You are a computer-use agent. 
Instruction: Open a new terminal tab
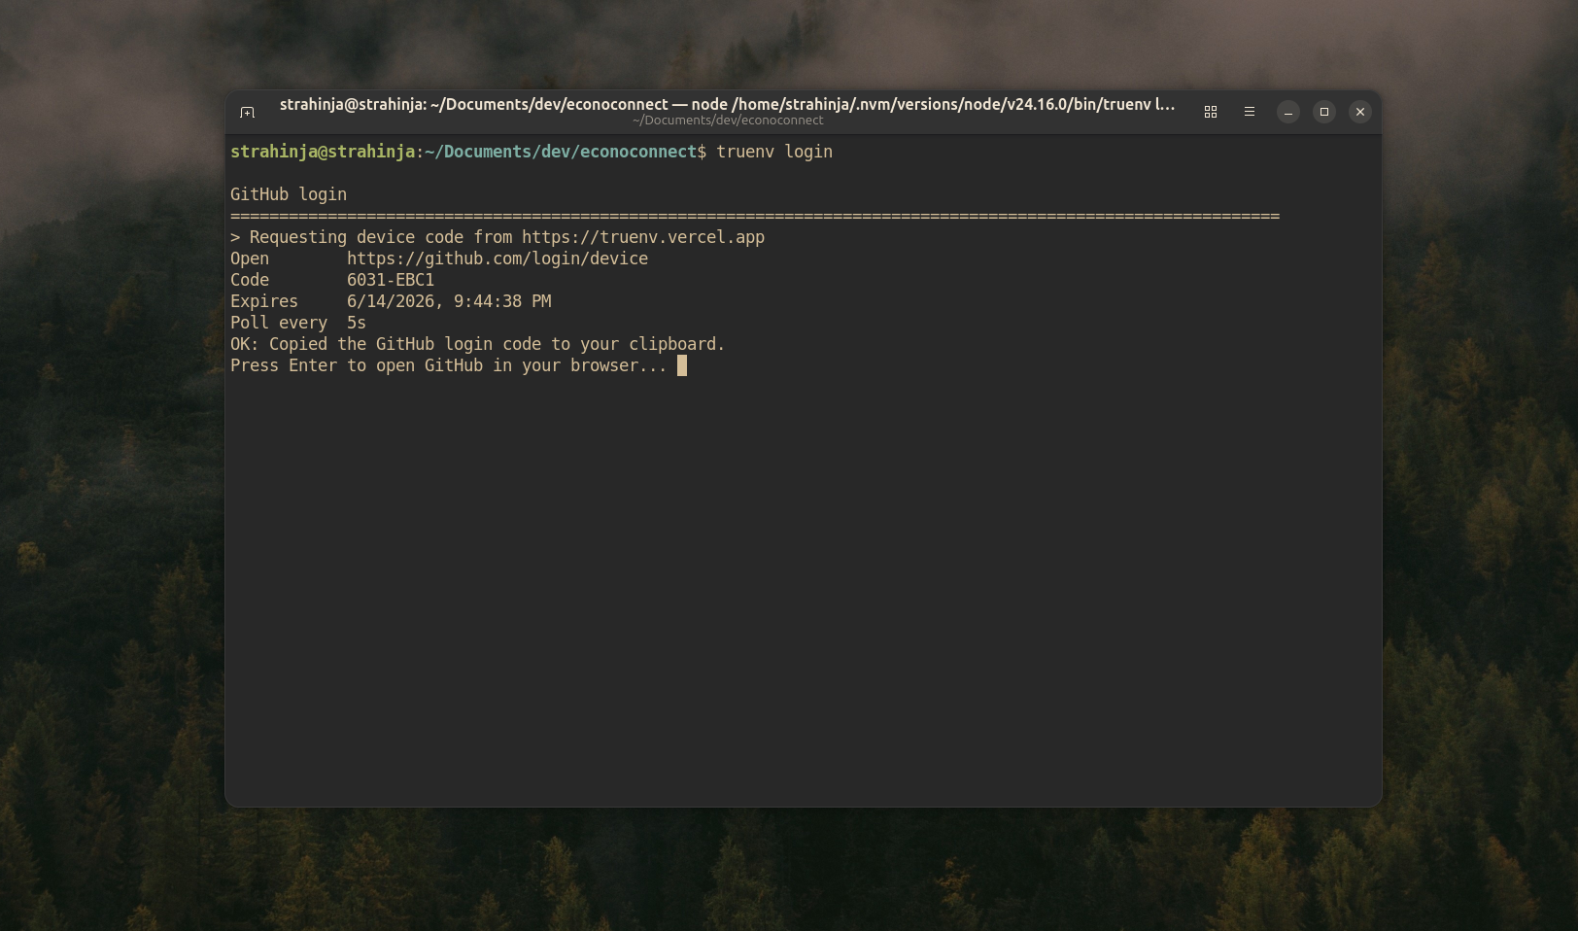click(x=247, y=113)
